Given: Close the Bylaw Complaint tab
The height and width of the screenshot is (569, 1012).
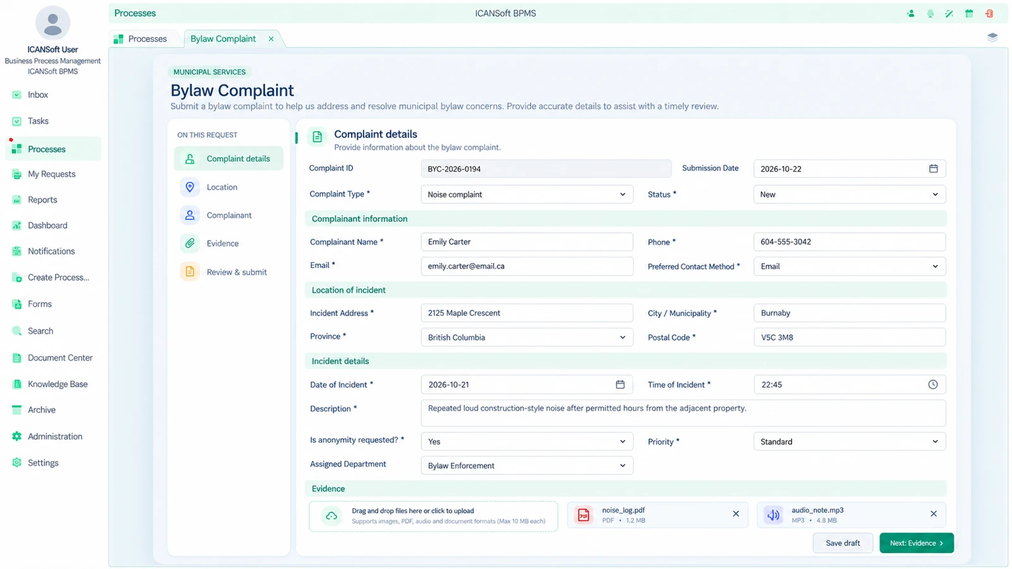Looking at the screenshot, I should click(x=271, y=39).
